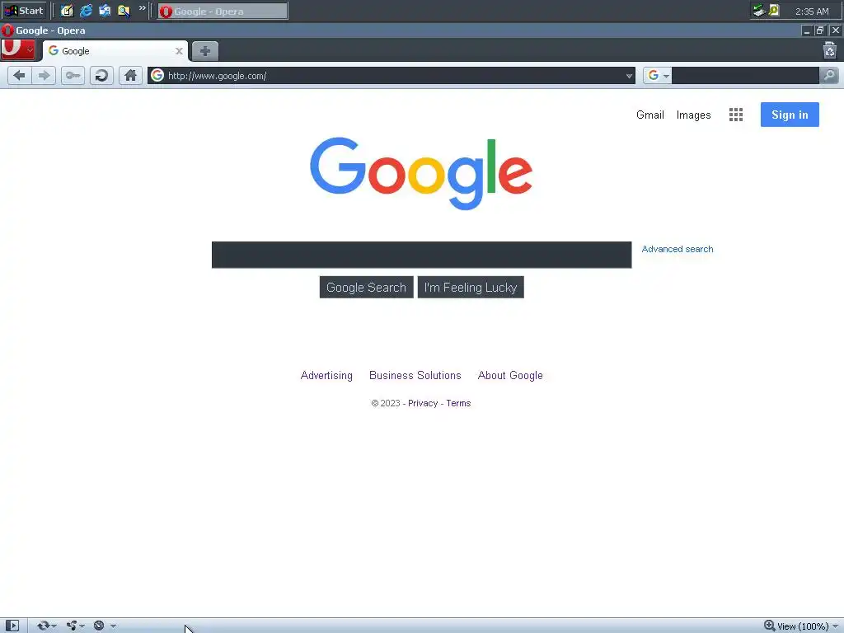Screen dimensions: 844x633
Task: Go to the Home page button
Action: point(130,75)
